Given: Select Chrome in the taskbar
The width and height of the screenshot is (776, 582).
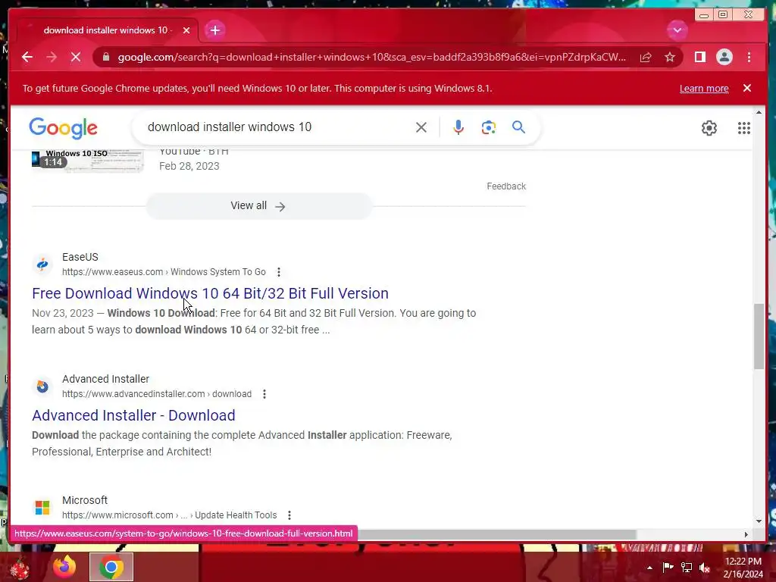Looking at the screenshot, I should pyautogui.click(x=111, y=567).
